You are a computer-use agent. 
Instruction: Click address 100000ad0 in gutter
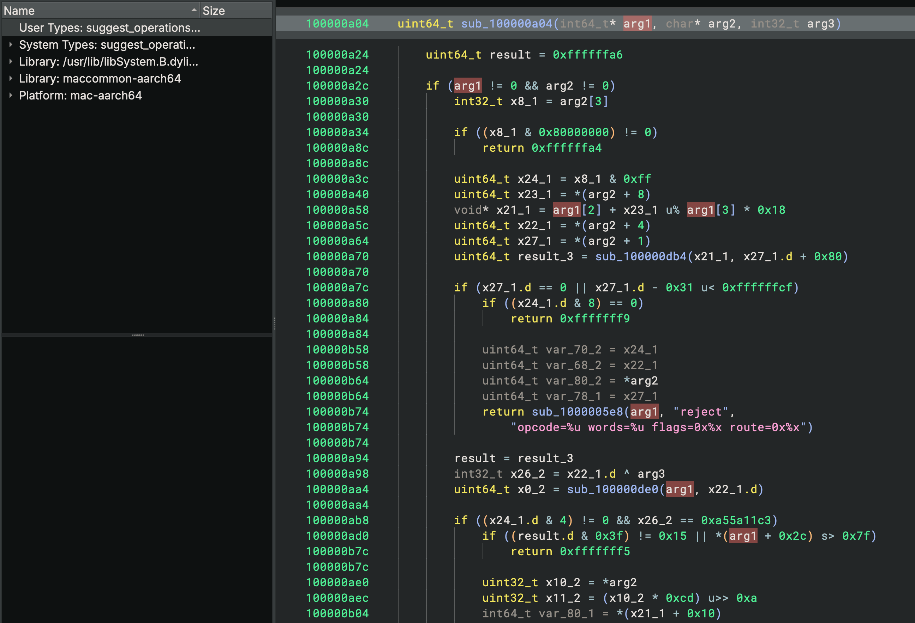[337, 536]
